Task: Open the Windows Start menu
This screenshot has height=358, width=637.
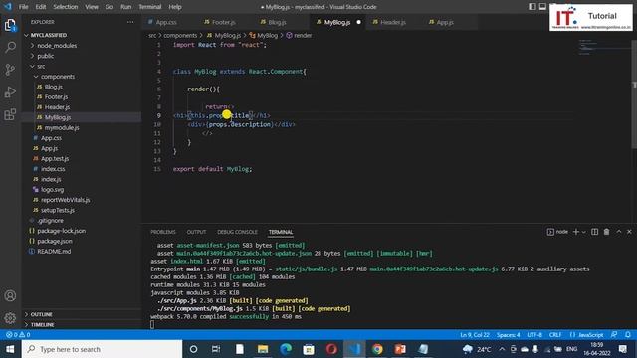Action: pos(10,349)
